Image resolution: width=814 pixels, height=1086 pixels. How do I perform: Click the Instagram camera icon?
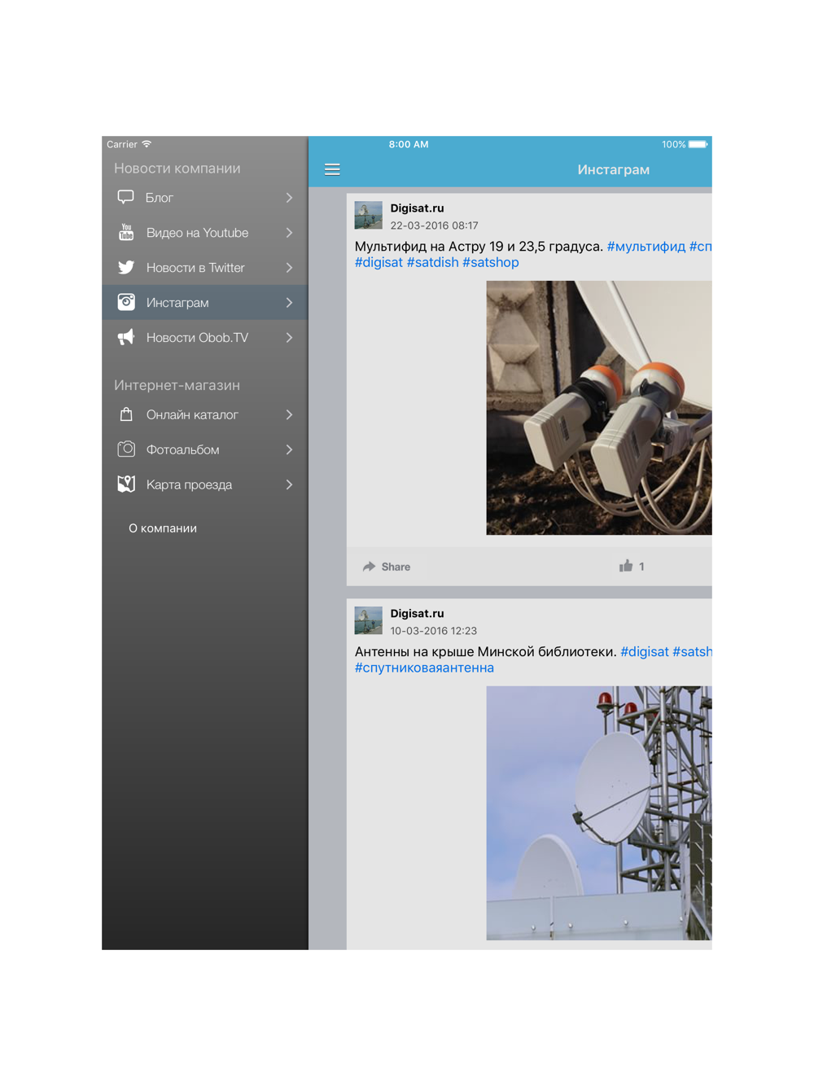(126, 302)
